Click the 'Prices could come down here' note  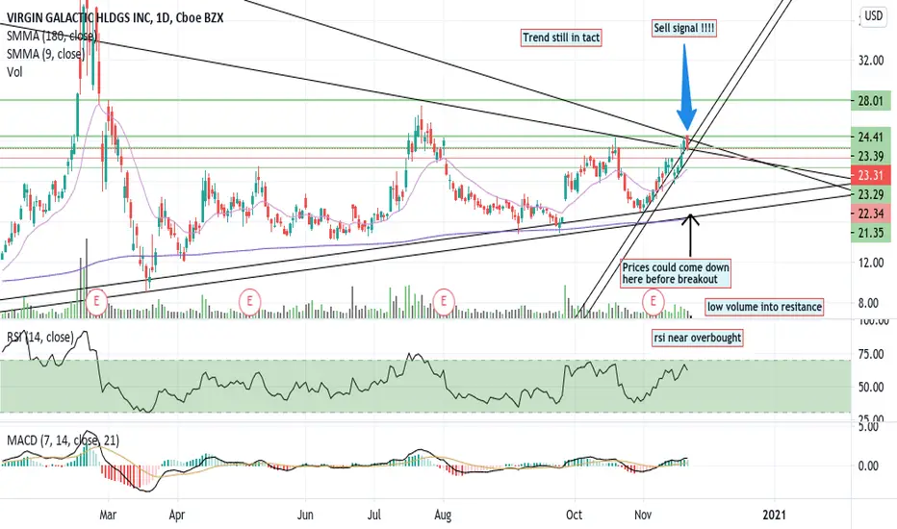(x=677, y=273)
